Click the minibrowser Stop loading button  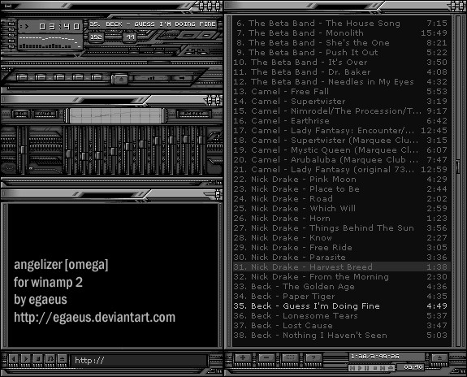tap(38, 359)
